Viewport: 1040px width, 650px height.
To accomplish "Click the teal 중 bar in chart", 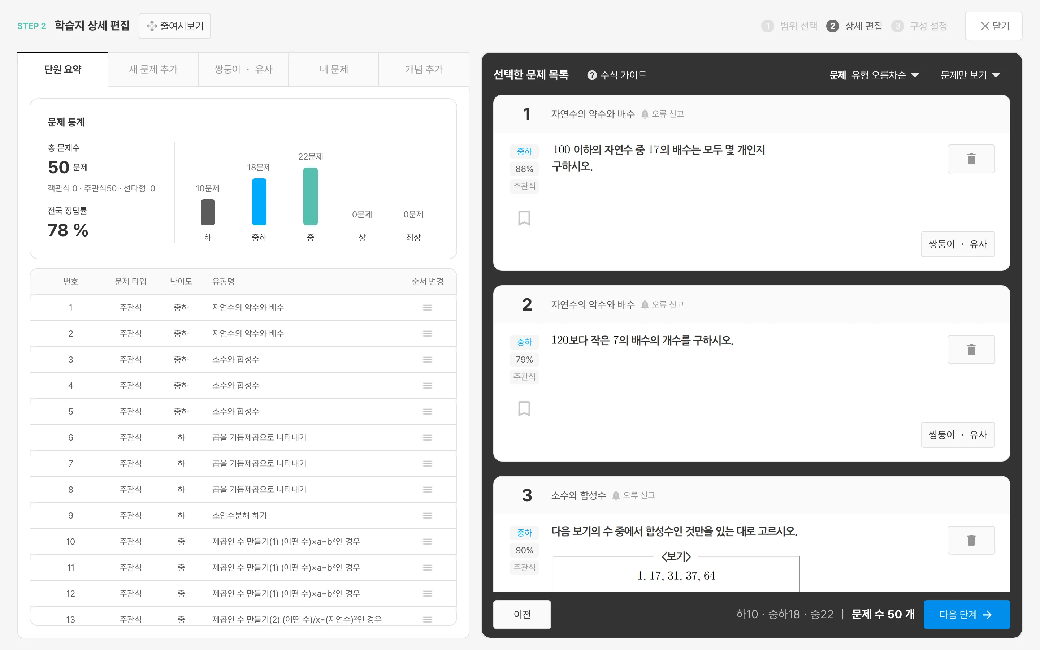I will pos(310,196).
